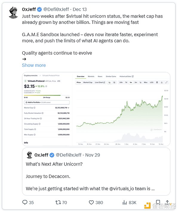Expand the Market Cap details chevron

coord(69,107)
